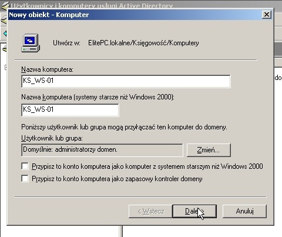Click the Użytkownik lub grupa label
This screenshot has height=237, width=282.
click(52, 138)
